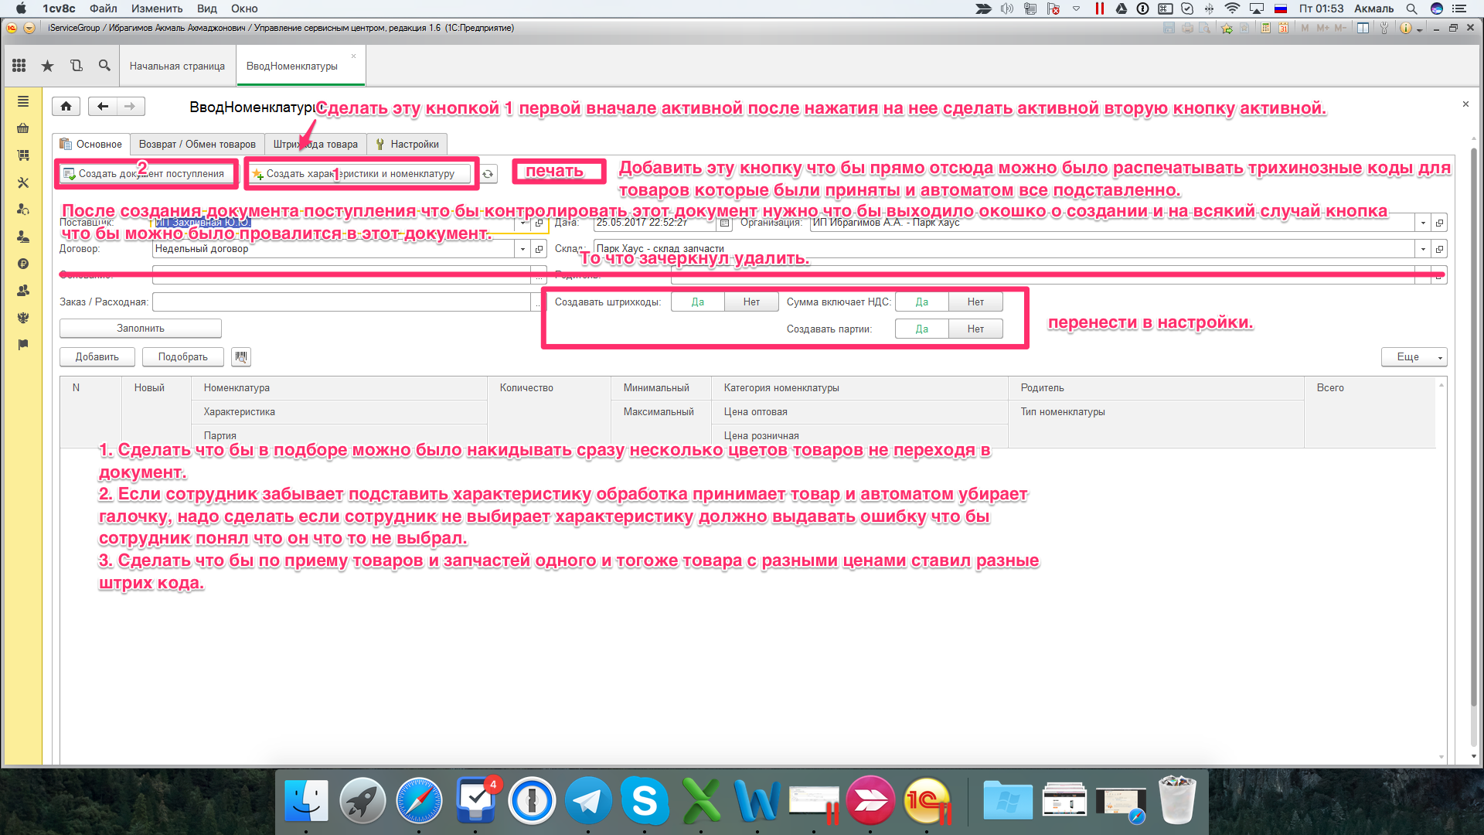Set Создавать партии to Нет
This screenshot has width=1484, height=835.
coord(975,329)
